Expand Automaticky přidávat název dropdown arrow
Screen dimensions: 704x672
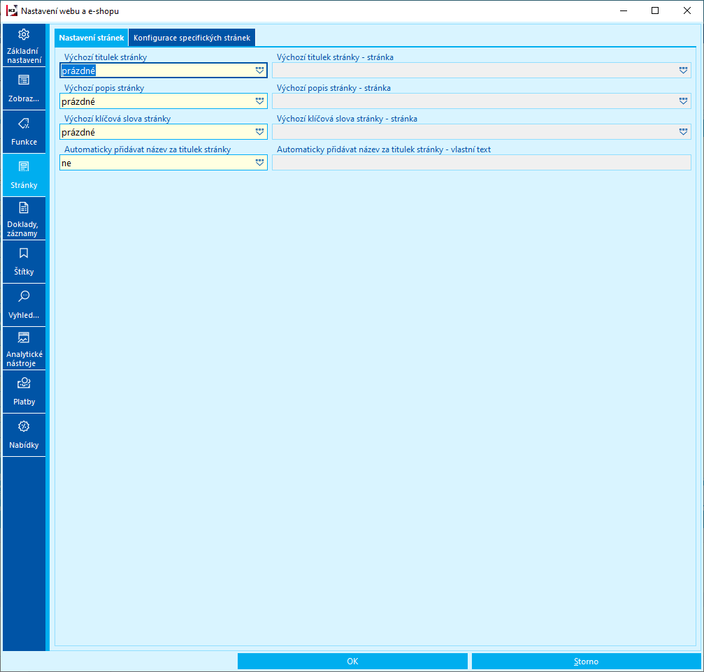259,162
